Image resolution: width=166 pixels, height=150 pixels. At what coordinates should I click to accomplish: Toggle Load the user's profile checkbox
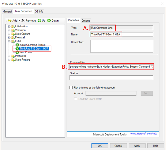[75, 99]
